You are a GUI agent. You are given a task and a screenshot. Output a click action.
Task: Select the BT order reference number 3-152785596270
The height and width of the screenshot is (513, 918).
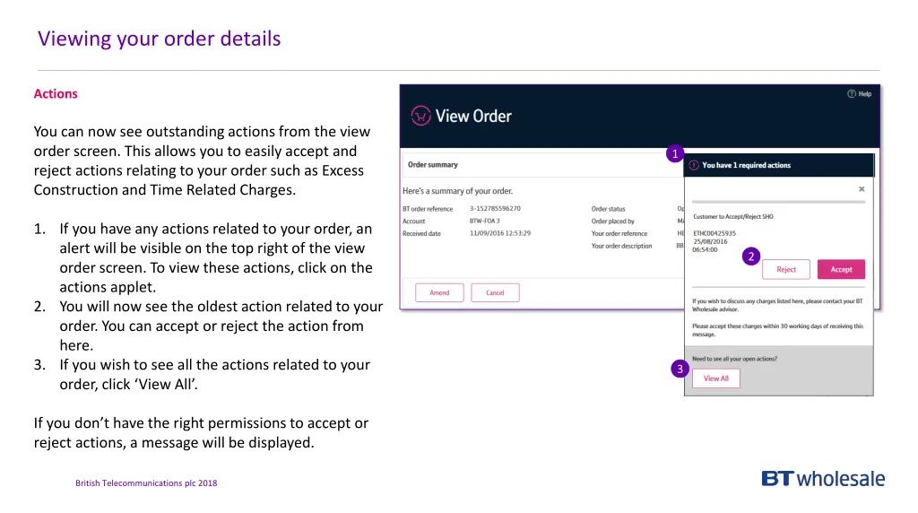(x=495, y=209)
